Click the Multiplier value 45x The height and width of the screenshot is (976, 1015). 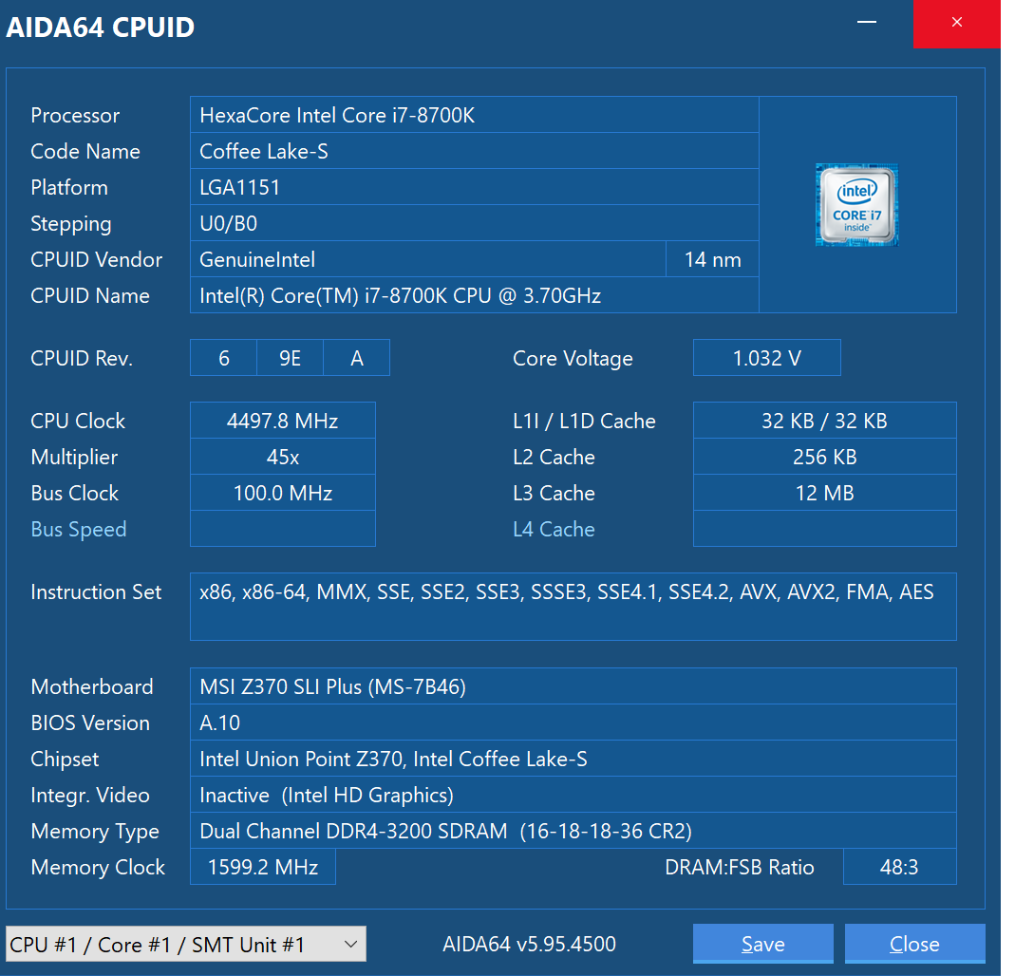tap(283, 457)
